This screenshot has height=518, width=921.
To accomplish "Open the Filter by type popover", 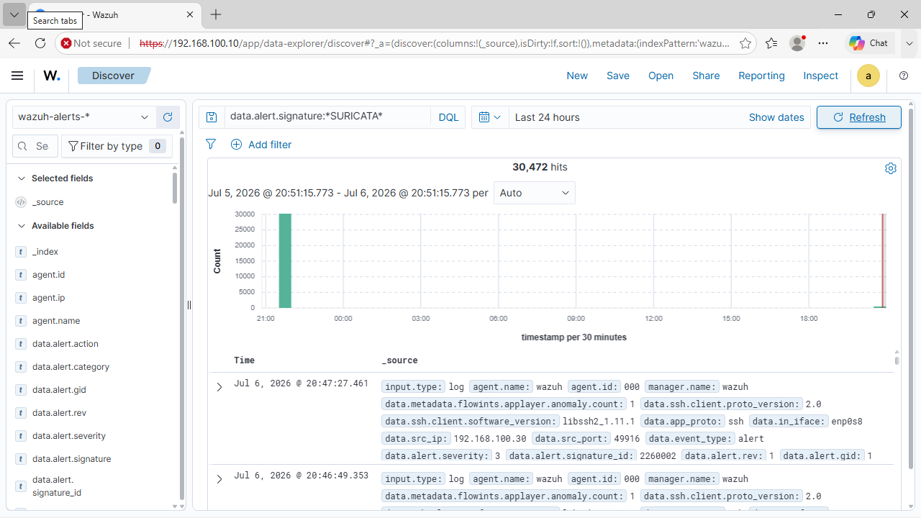I will click(x=117, y=146).
